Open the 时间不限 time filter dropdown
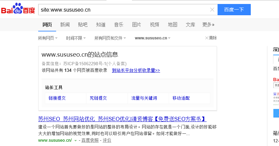The image size is (279, 146). click(x=76, y=38)
